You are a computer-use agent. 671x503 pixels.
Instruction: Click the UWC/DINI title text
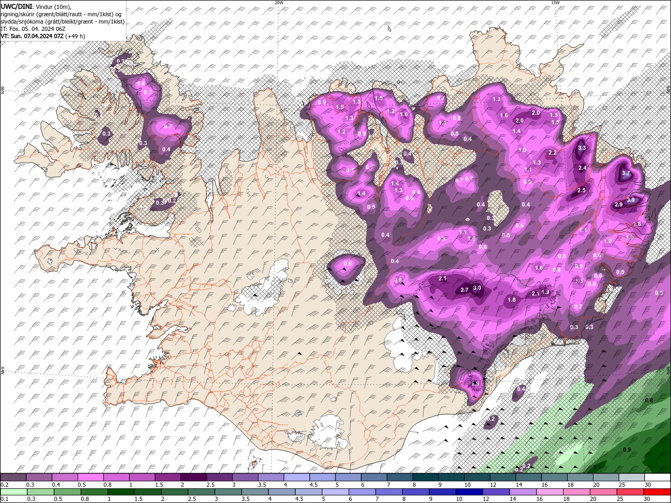tap(16, 6)
